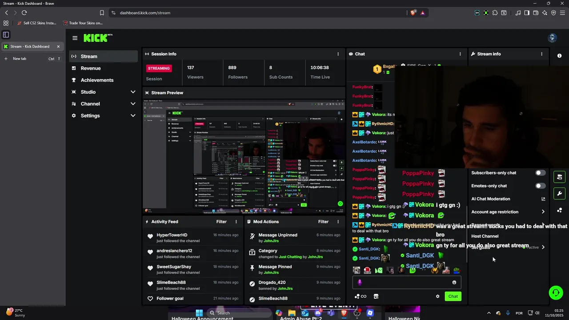569x320 pixels.
Task: Open Revenue in the sidebar
Action: click(103, 68)
